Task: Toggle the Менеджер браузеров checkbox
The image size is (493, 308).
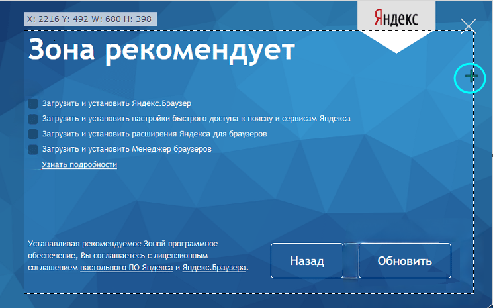Action: (x=33, y=149)
